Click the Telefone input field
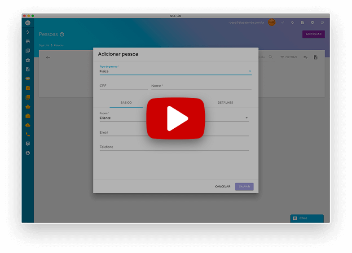 click(174, 147)
